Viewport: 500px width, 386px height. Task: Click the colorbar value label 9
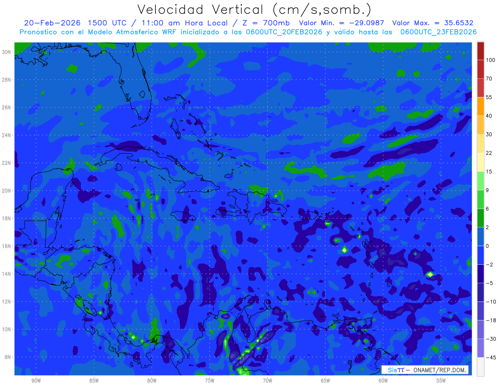[488, 190]
